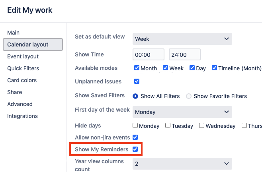The width and height of the screenshot is (262, 172).
Task: Open First day of the week dropdown
Action: 182,112
